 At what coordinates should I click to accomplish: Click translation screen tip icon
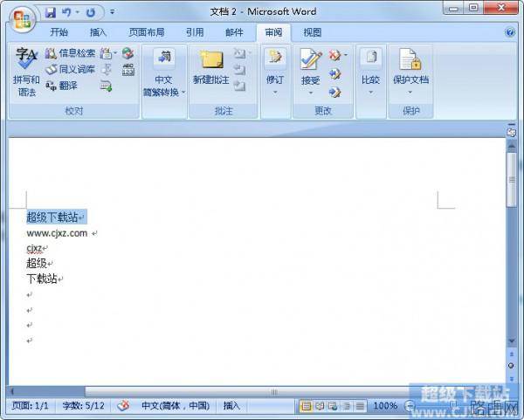pos(106,52)
